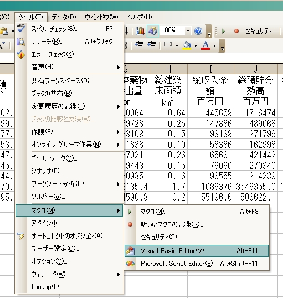The width and height of the screenshot is (283, 298).
Task: Launch Visual Basic Editor from submenu
Action: coord(197,251)
